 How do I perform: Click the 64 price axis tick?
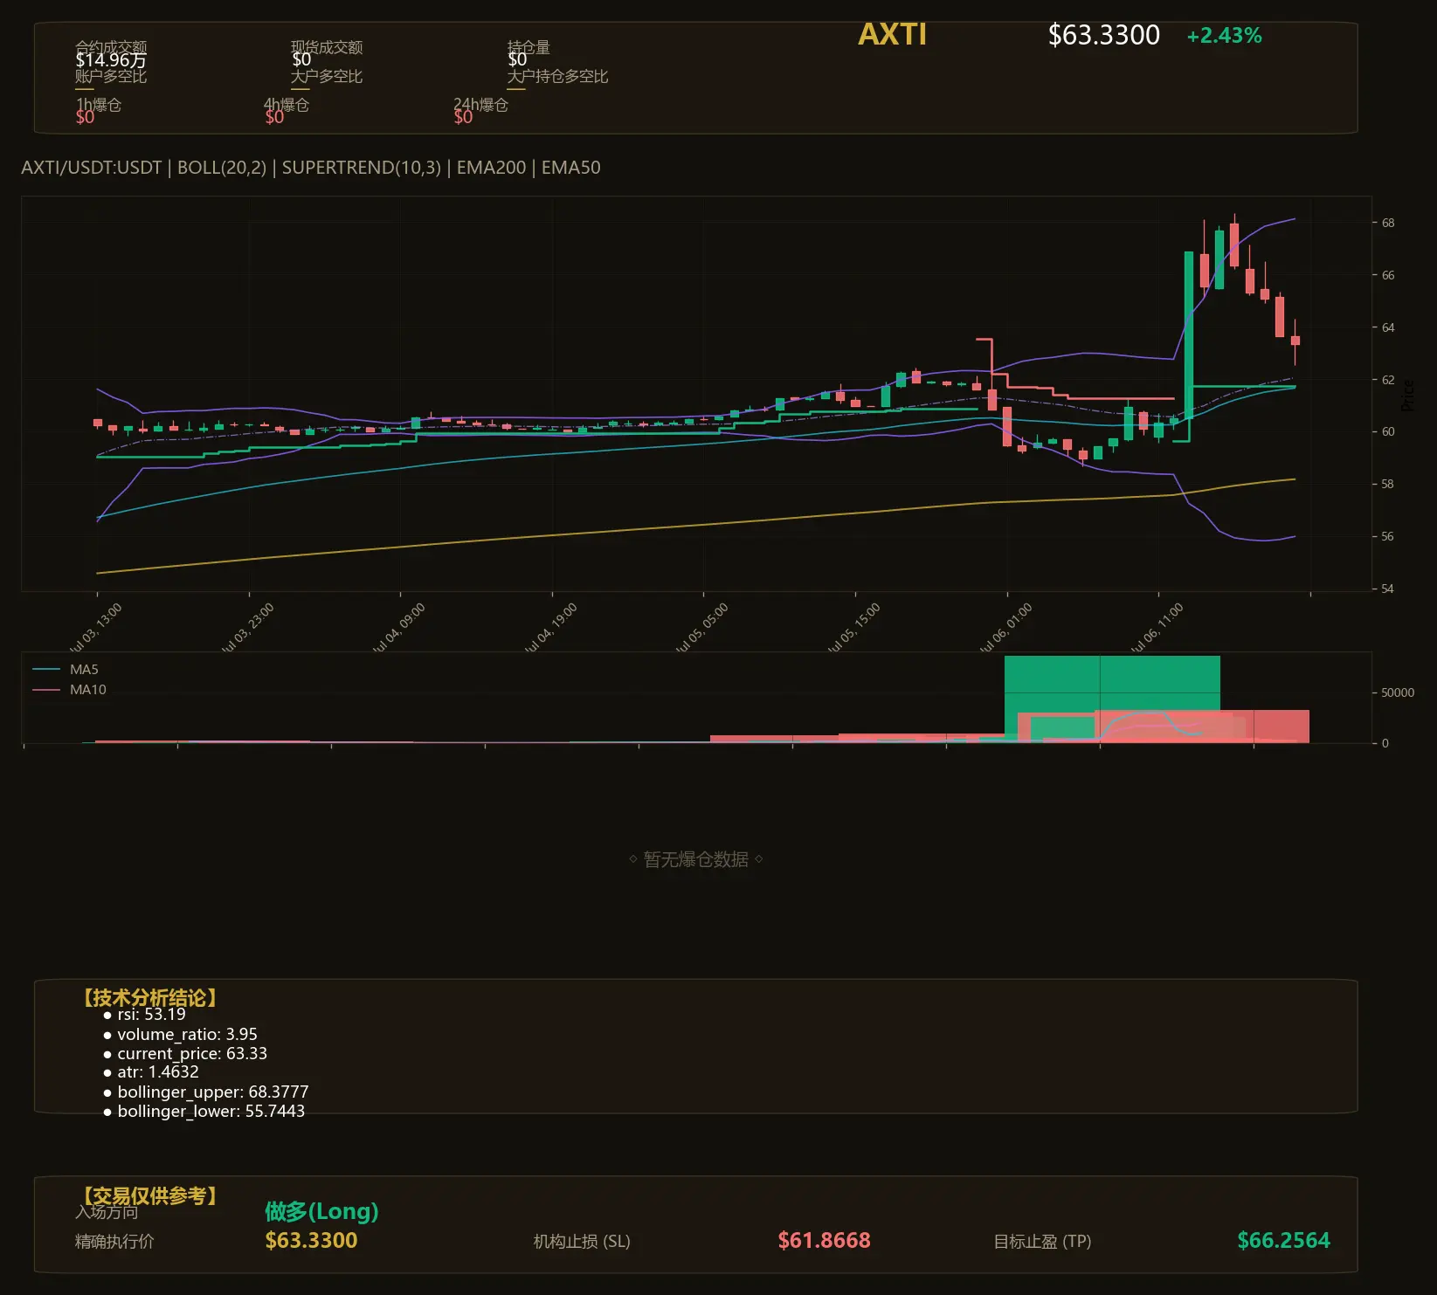(1388, 327)
